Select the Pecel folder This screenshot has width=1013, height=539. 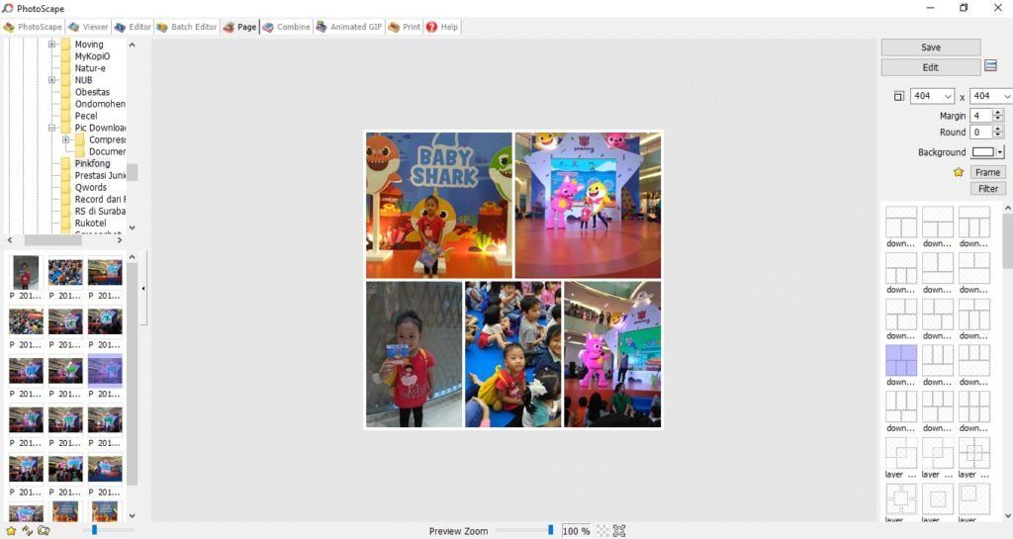tap(86, 116)
